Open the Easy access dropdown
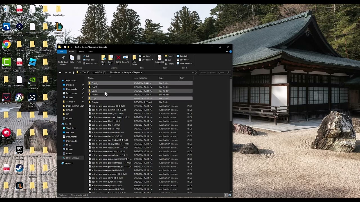This screenshot has height=202, width=360. pos(146,60)
